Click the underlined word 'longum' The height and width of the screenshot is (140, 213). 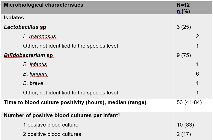(39, 74)
